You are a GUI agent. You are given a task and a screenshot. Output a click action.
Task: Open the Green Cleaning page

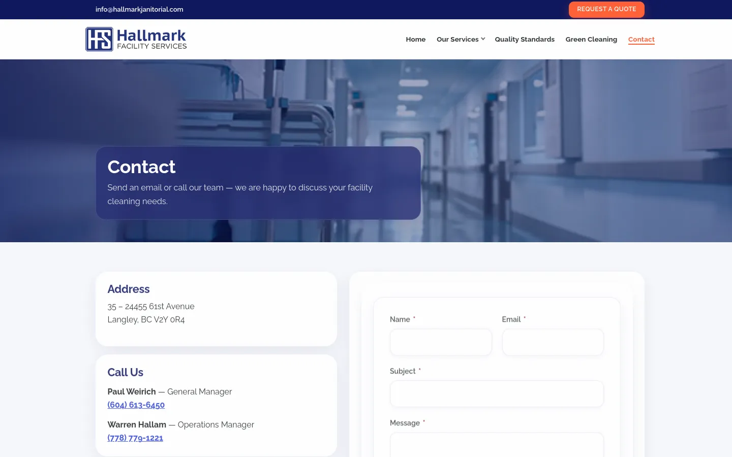coord(591,39)
